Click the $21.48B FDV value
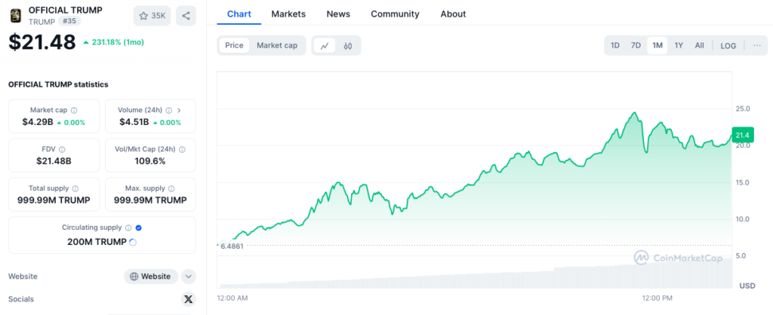The width and height of the screenshot is (773, 315). (x=54, y=161)
